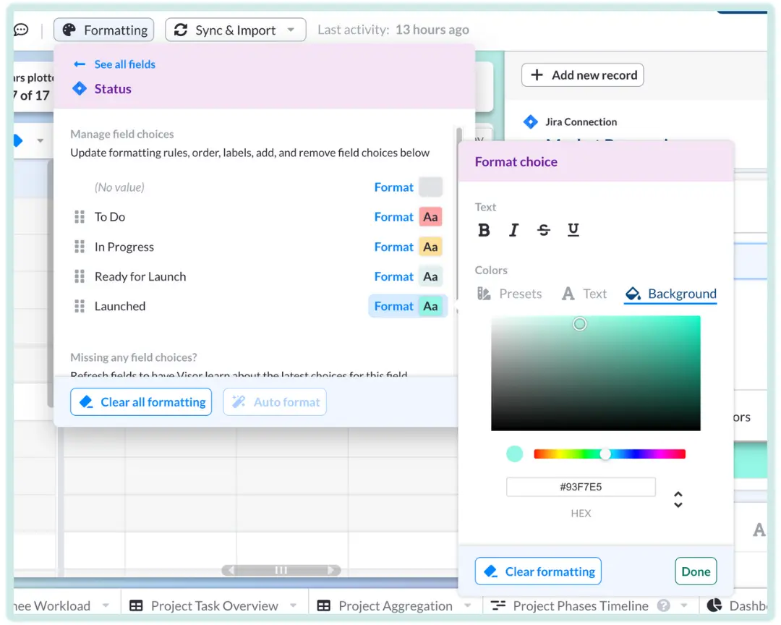Click Format for the To Do choice
This screenshot has width=781, height=625.
(x=393, y=217)
